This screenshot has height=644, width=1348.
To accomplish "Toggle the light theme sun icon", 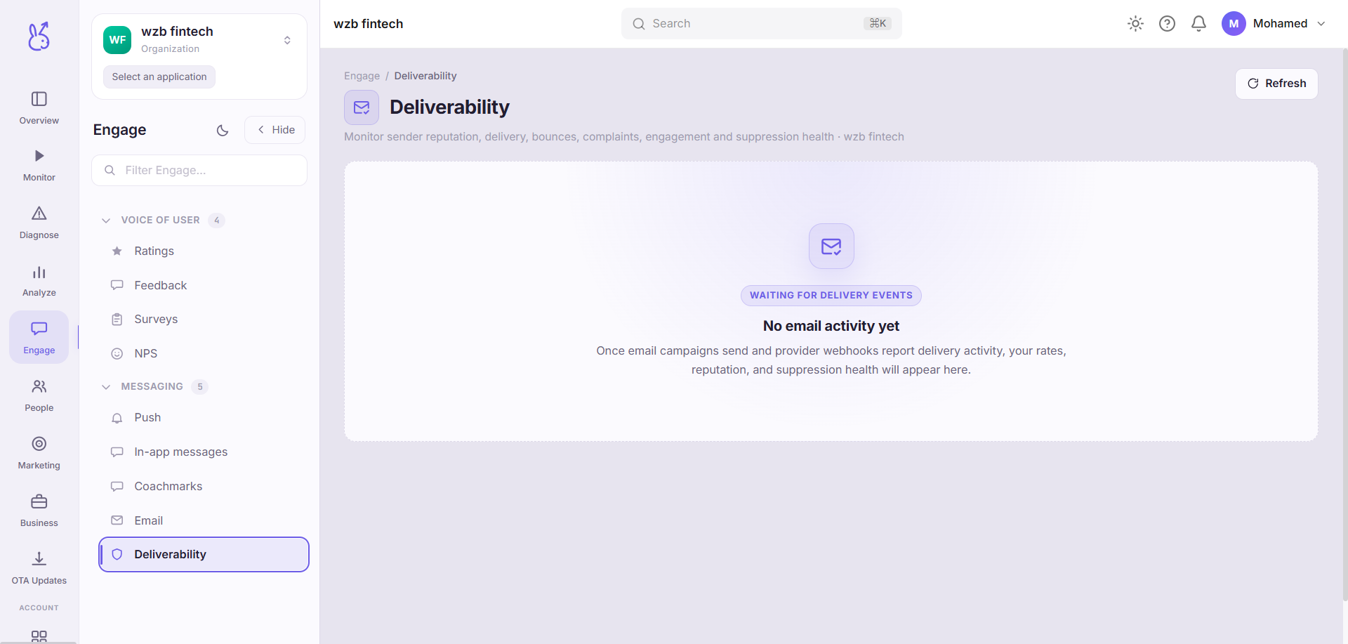I will 1135,24.
